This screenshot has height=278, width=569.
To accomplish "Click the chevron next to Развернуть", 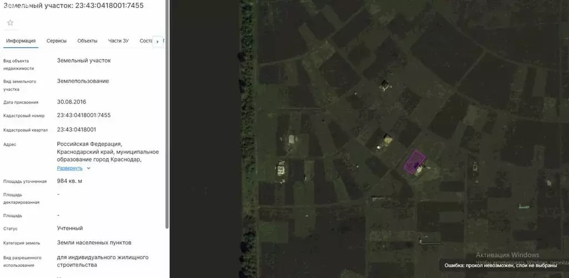I will (x=88, y=168).
